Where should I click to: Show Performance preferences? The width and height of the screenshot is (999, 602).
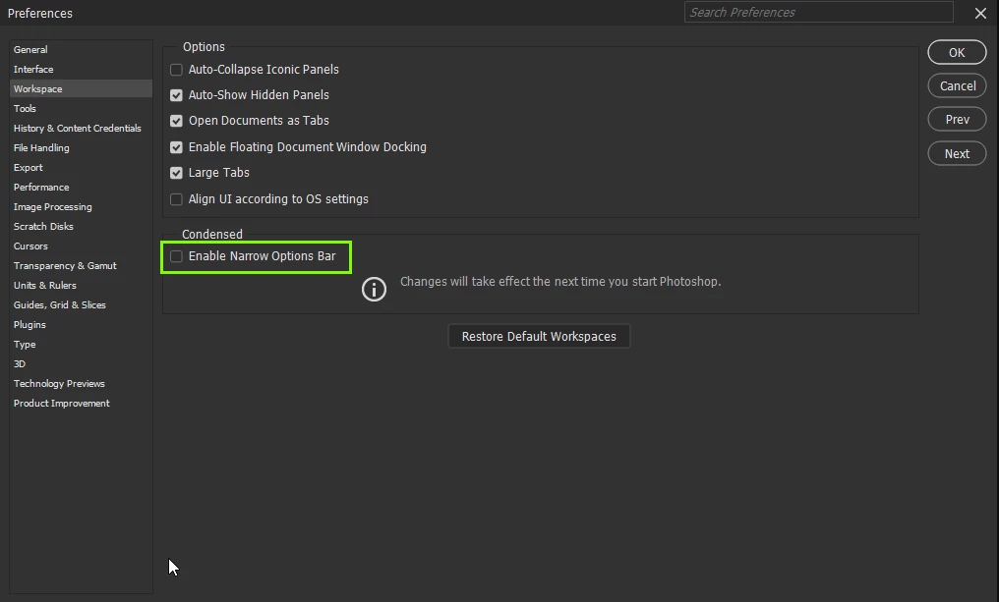[81, 188]
